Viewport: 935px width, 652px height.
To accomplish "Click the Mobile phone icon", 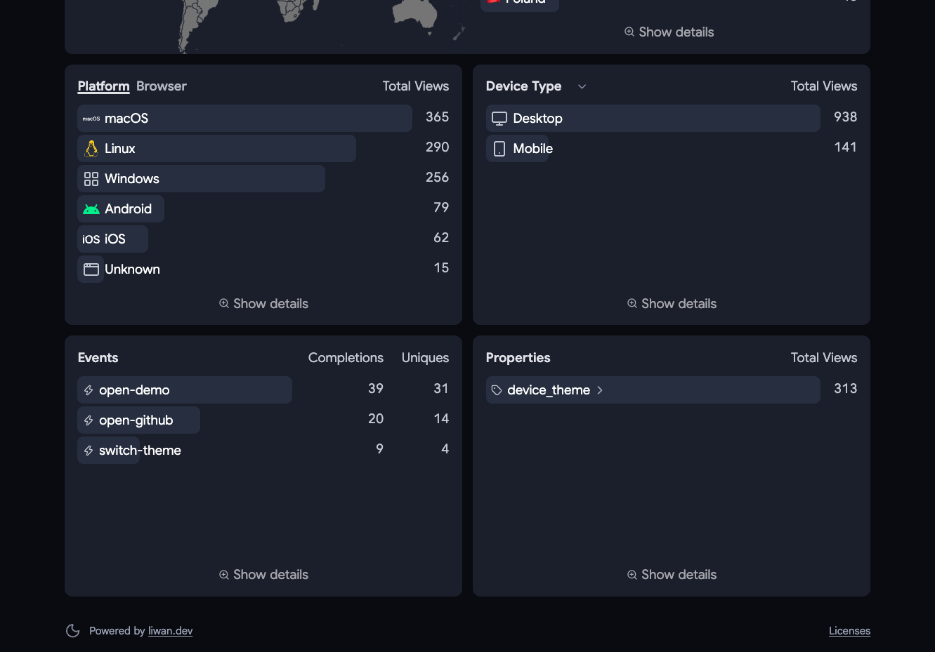I will point(499,149).
